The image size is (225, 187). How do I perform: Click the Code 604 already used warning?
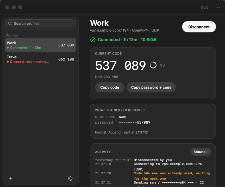[172, 176]
